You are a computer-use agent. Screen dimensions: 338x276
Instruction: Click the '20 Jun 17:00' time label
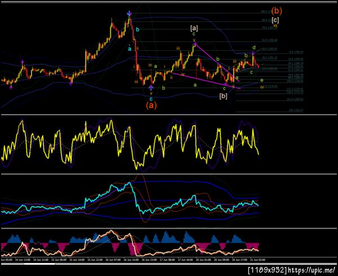[239, 260]
